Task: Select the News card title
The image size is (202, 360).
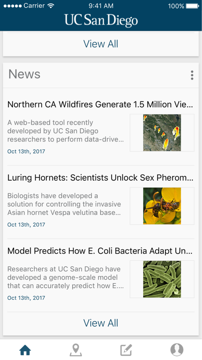Action: coord(24,74)
